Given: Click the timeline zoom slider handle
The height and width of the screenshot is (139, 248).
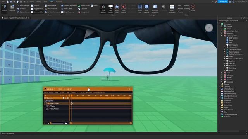Looking at the screenshot, I should tap(50, 123).
